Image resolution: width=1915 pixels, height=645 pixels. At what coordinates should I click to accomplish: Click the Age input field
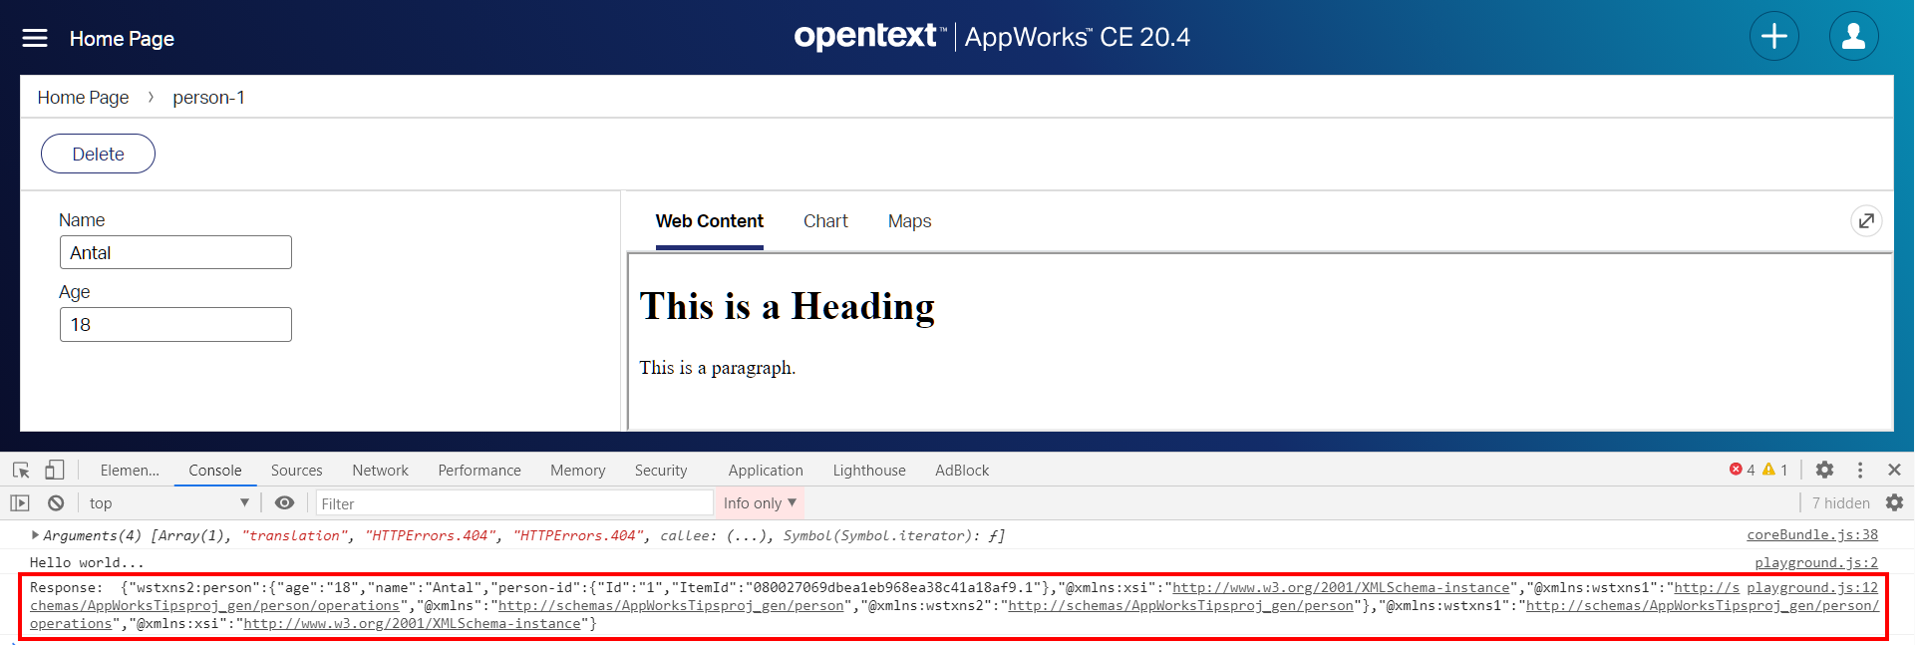point(175,324)
